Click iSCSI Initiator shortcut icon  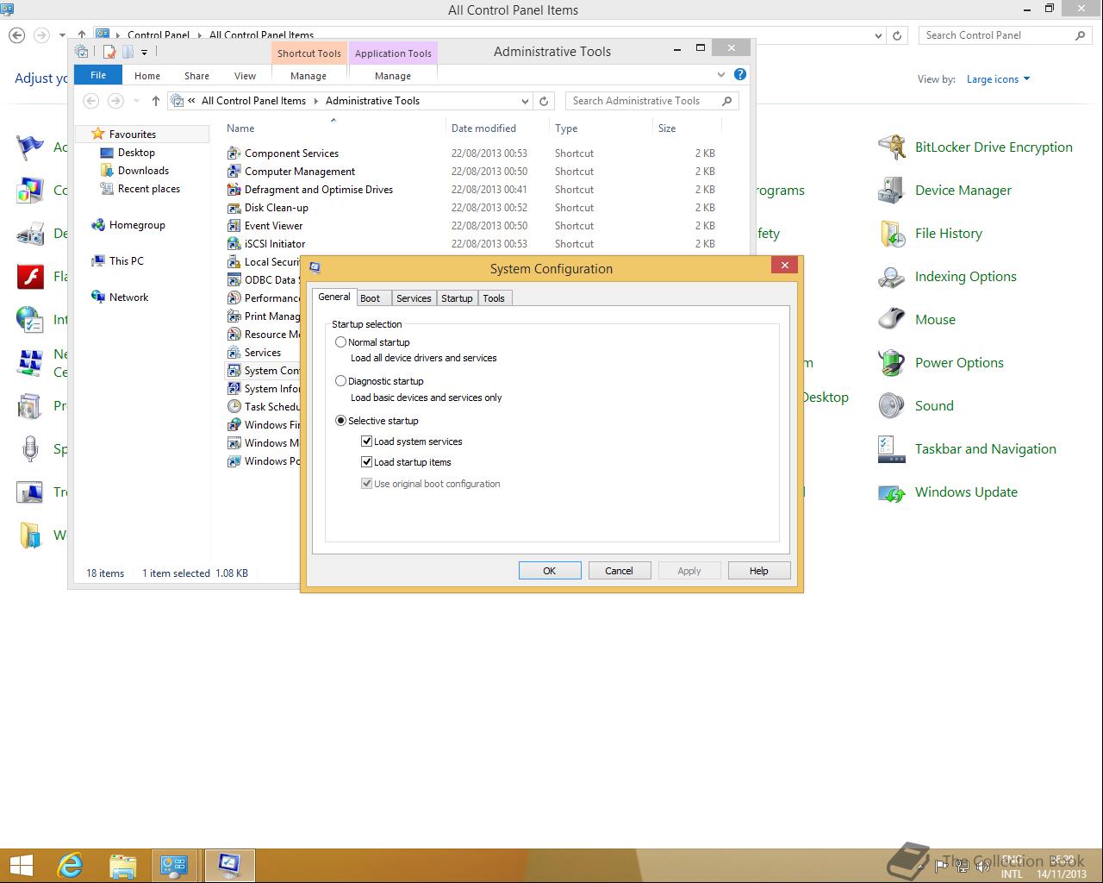(234, 244)
